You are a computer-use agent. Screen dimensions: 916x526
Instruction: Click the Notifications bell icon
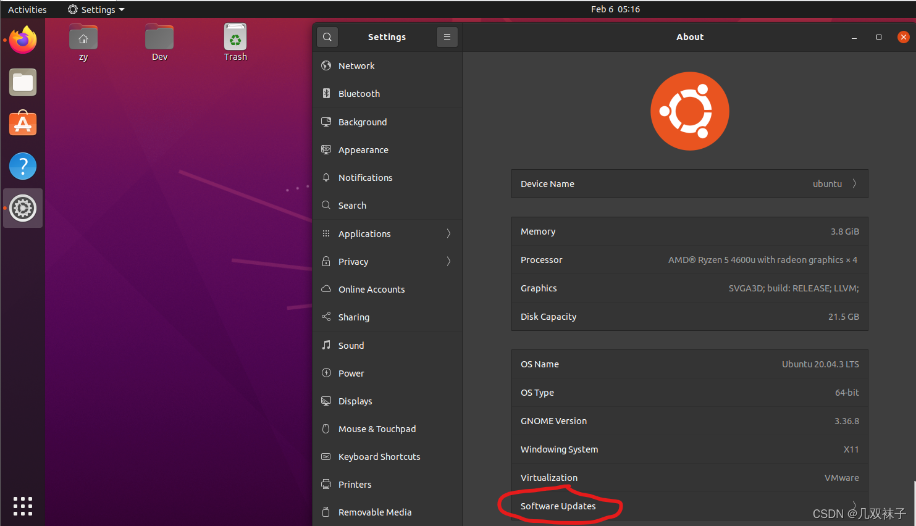(326, 177)
